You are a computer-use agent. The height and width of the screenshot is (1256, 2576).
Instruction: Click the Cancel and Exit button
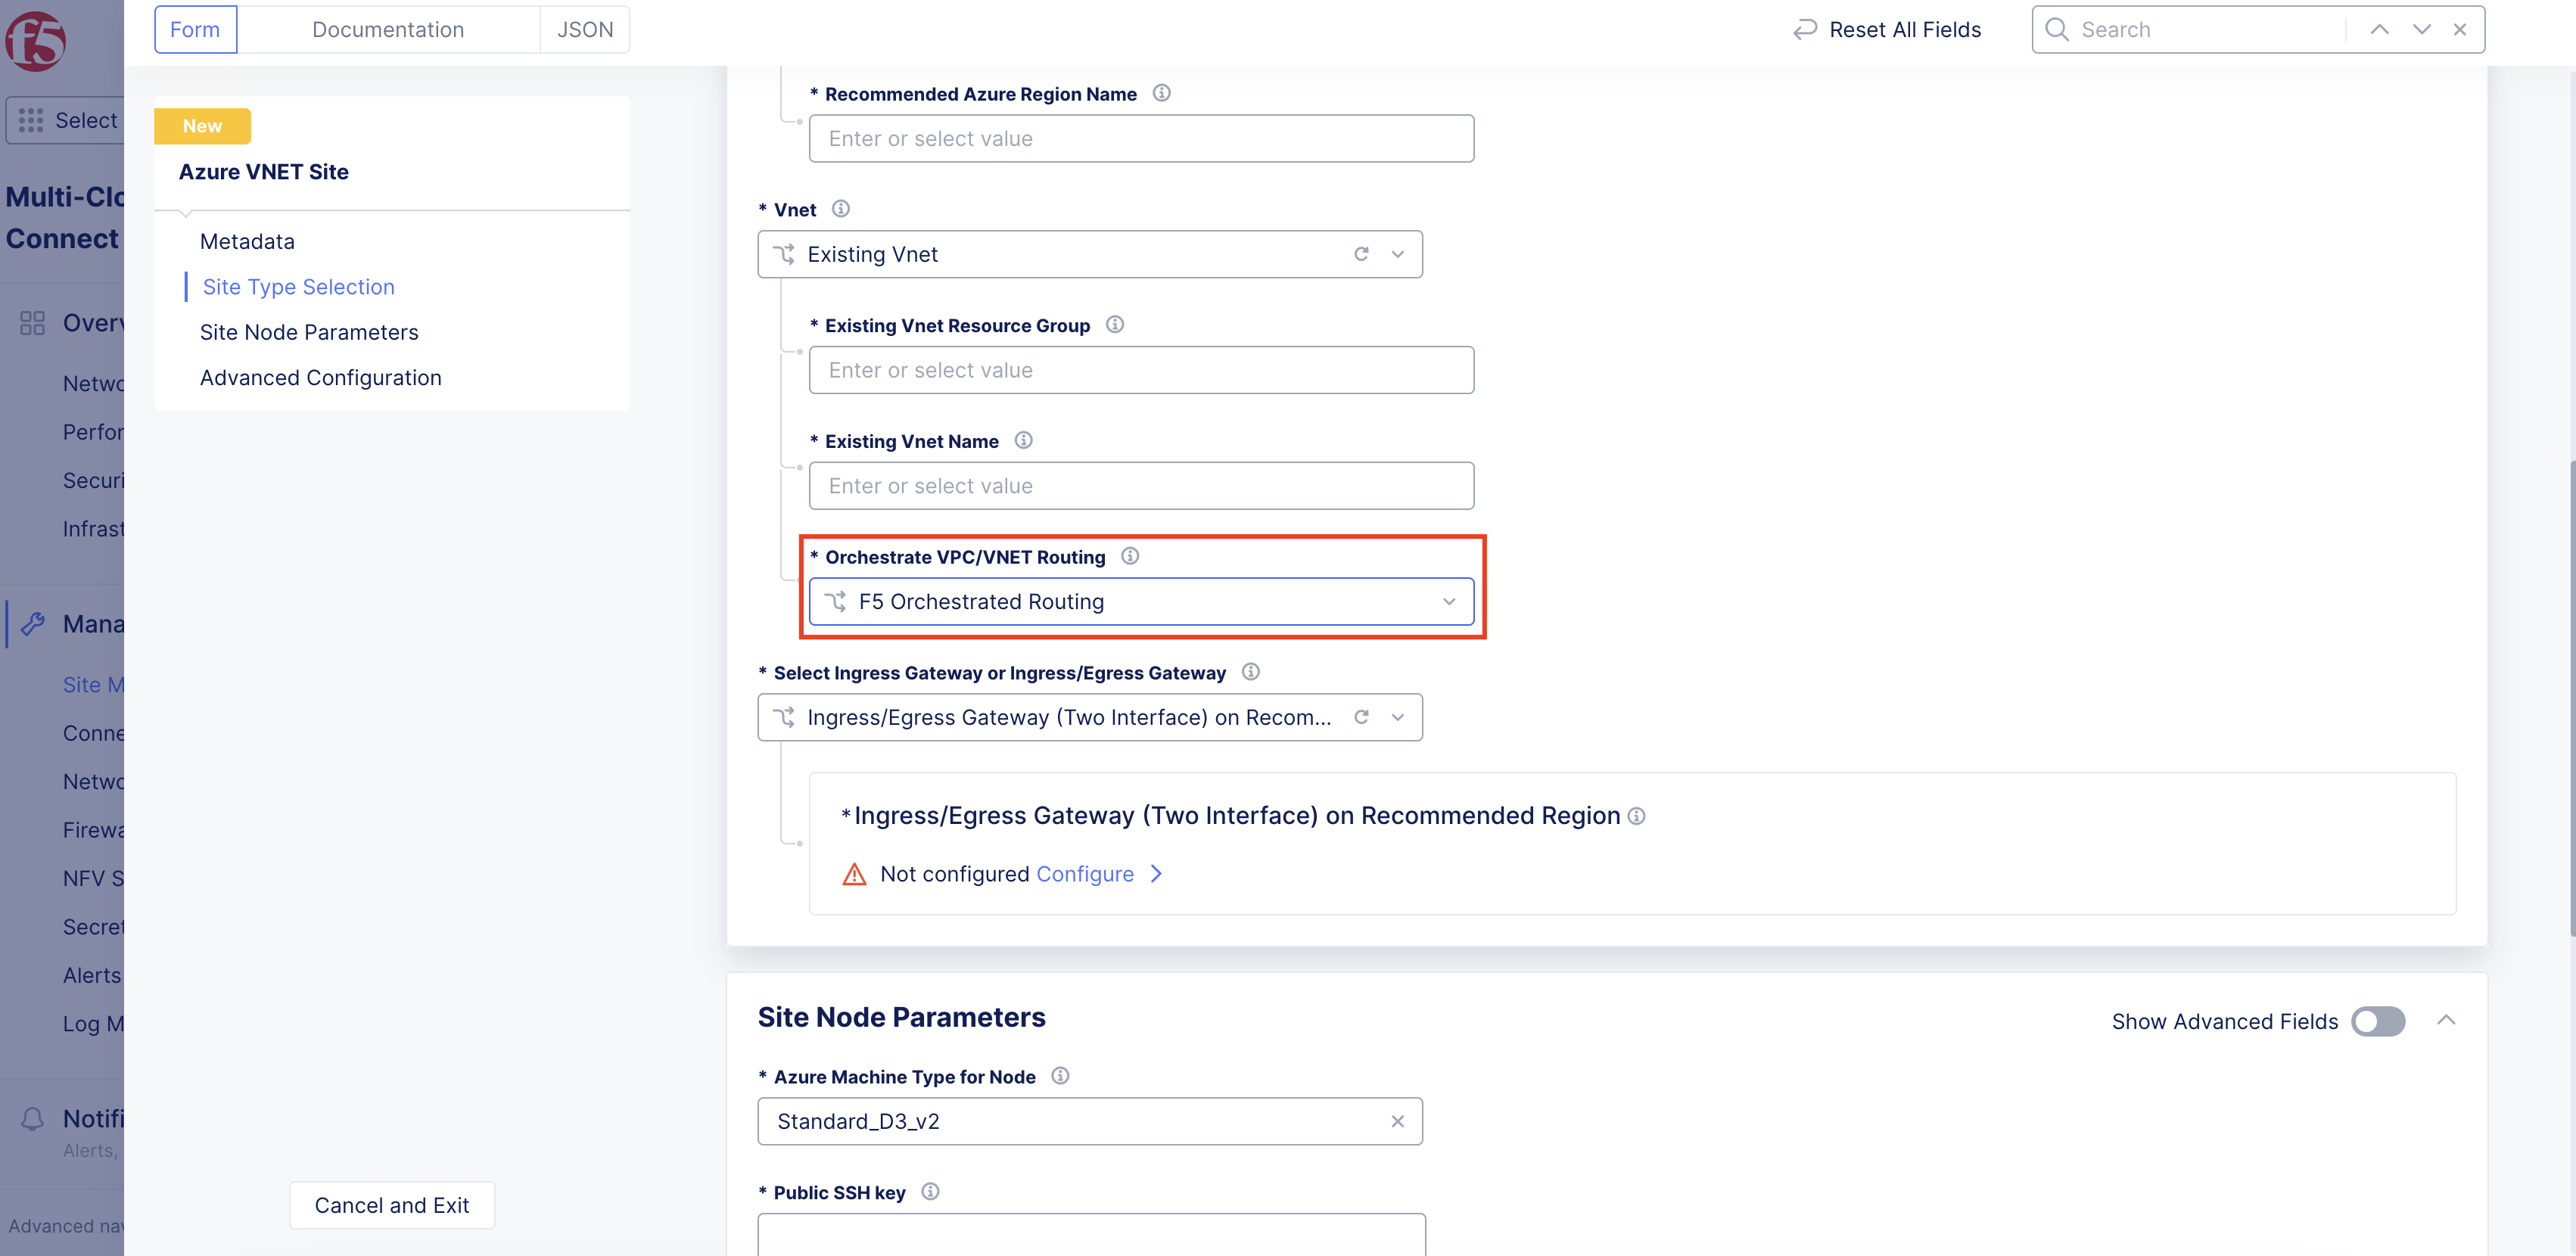(391, 1205)
